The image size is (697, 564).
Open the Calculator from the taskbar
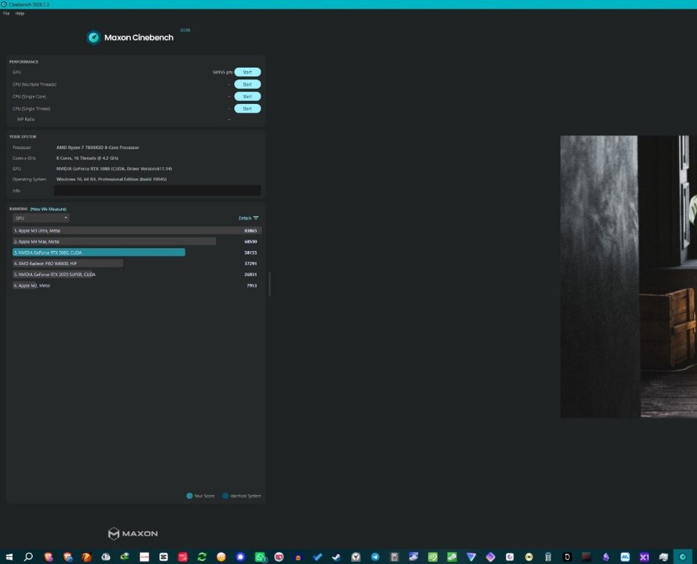pyautogui.click(x=395, y=557)
